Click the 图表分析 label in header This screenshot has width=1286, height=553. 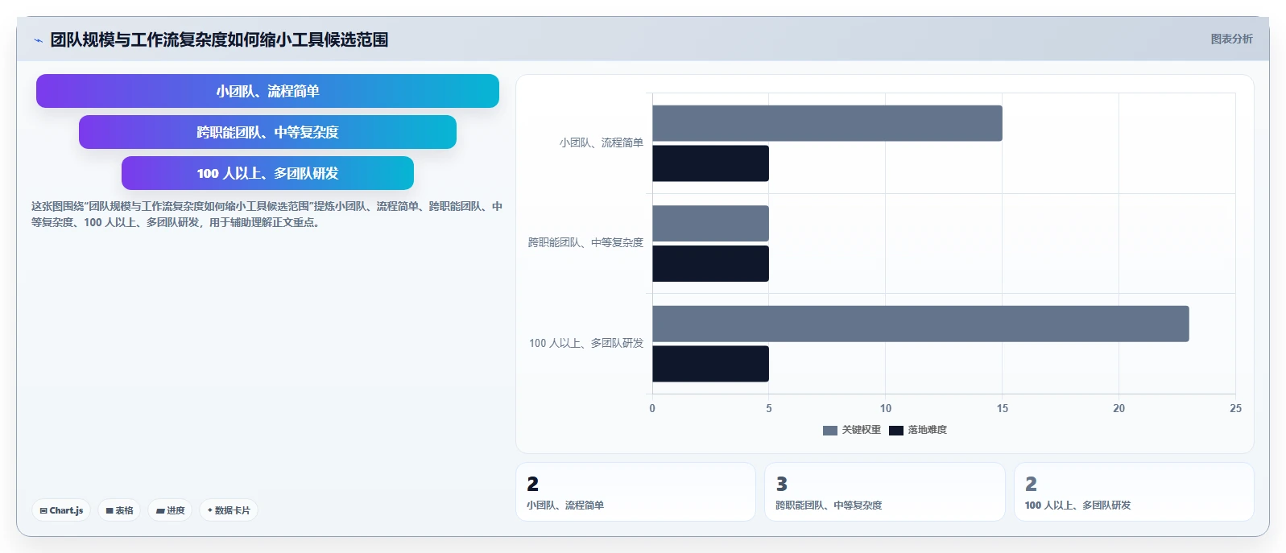coord(1231,39)
